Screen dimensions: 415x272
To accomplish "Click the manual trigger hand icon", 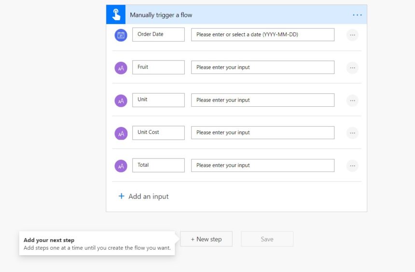I will (116, 14).
